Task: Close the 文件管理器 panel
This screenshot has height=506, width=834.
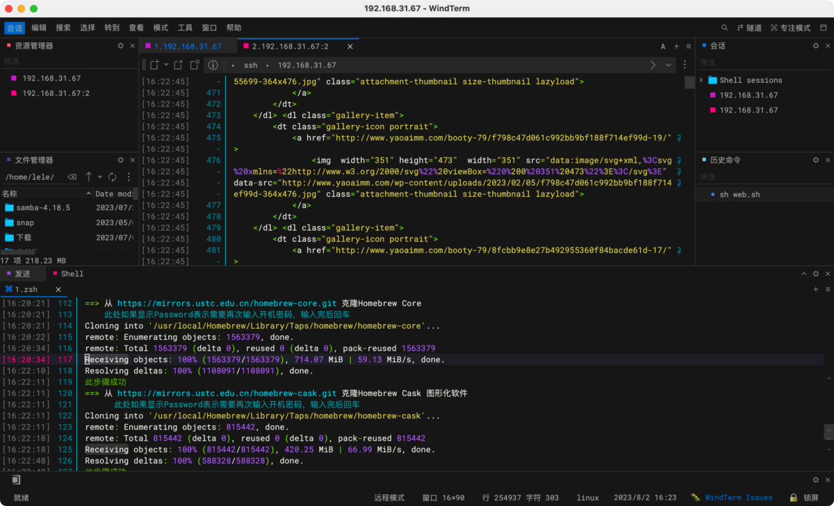Action: [x=132, y=161]
